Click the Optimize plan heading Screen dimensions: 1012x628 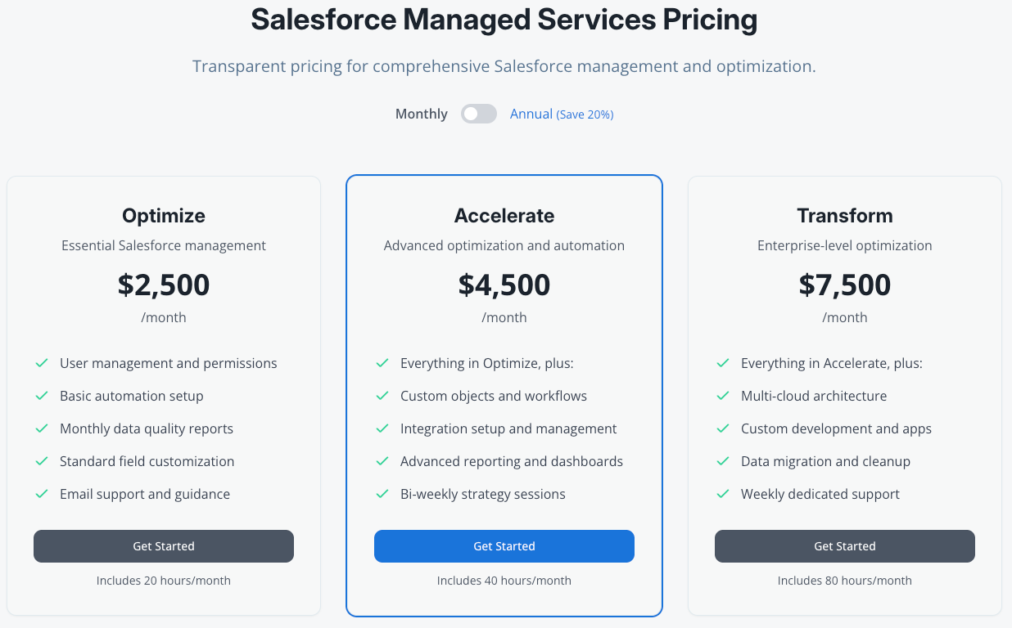[164, 216]
